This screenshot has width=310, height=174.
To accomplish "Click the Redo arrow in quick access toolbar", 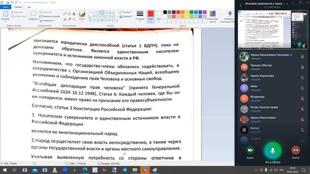I will [16, 2].
